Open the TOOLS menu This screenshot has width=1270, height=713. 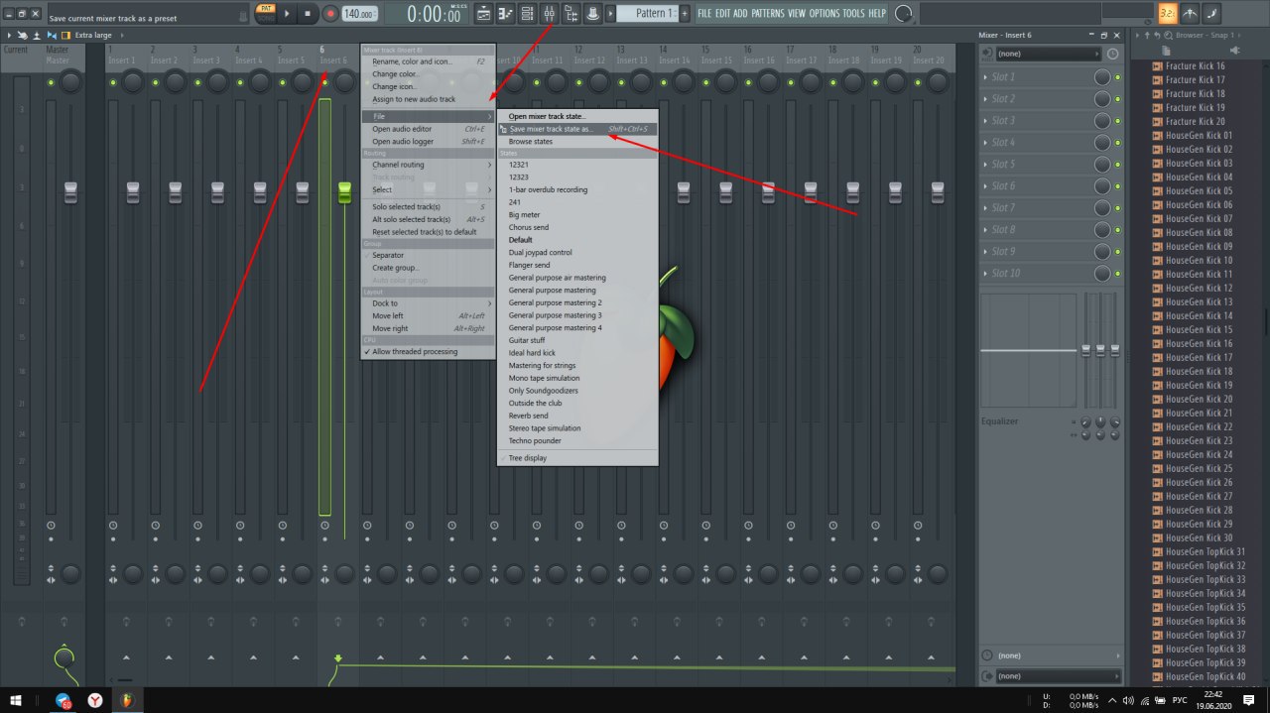point(853,13)
